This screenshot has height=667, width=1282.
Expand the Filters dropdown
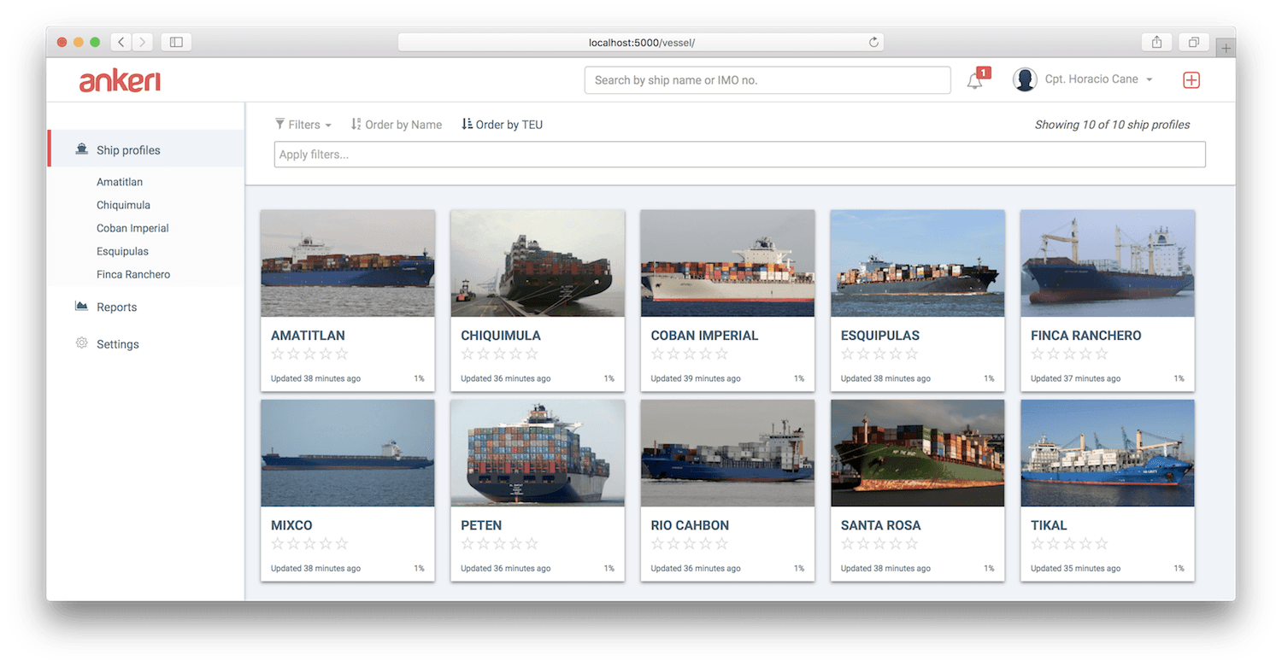(303, 125)
